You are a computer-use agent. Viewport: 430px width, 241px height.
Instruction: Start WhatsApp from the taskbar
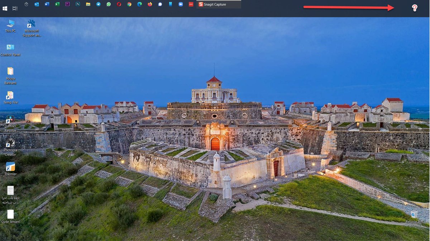tap(108, 5)
